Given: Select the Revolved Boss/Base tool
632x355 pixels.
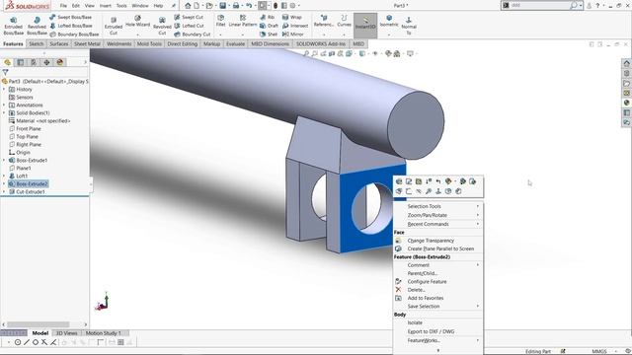Looking at the screenshot, I should tap(37, 27).
